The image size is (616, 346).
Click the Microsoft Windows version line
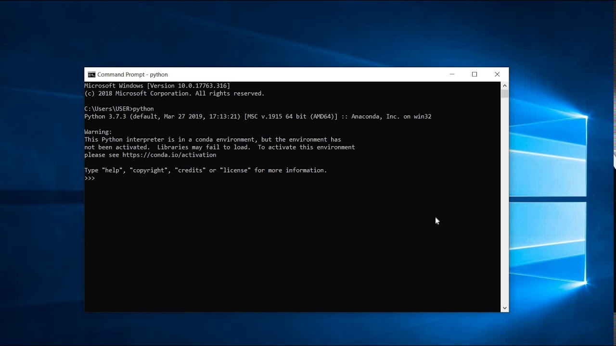[x=157, y=86]
